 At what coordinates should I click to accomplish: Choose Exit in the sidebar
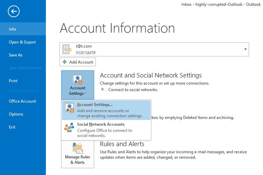click(x=23, y=127)
